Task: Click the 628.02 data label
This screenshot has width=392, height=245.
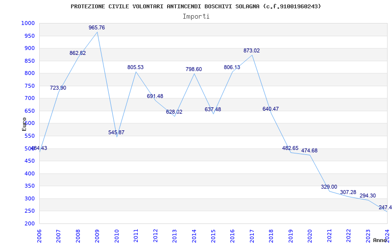Action: pos(174,112)
